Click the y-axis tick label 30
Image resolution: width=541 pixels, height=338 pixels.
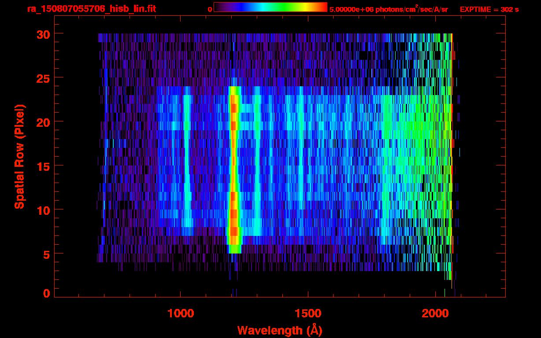(x=43, y=34)
